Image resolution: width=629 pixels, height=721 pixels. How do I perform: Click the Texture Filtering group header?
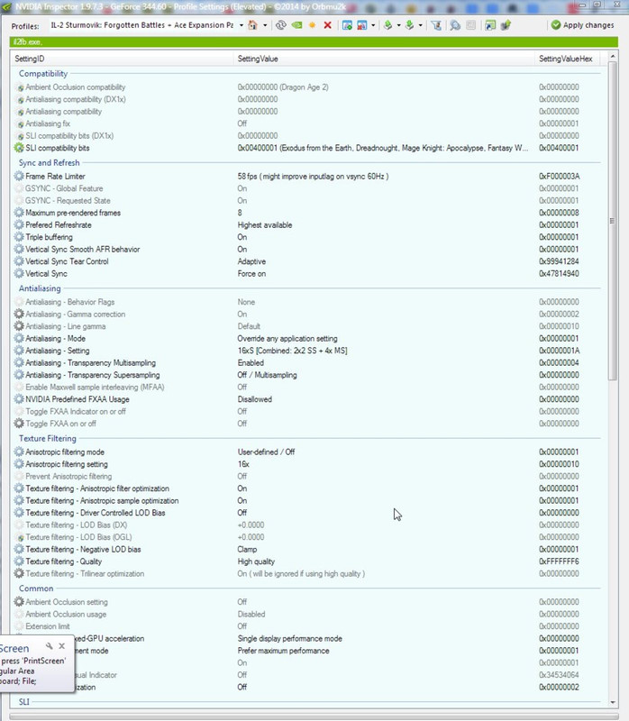[48, 438]
